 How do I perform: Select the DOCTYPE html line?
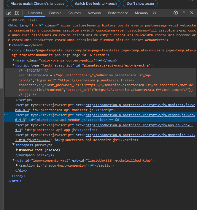click(23, 20)
